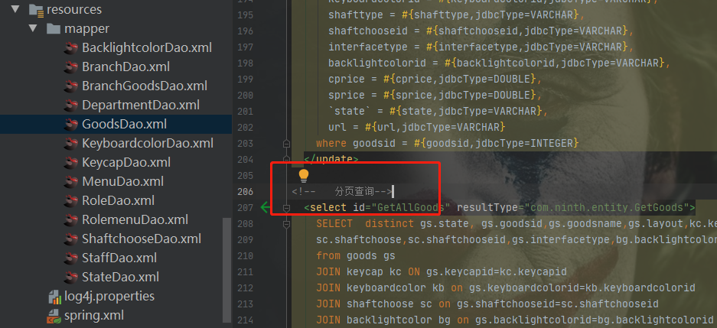Click the RolemenuDao.xml file icon
The width and height of the screenshot is (717, 328).
[70, 219]
